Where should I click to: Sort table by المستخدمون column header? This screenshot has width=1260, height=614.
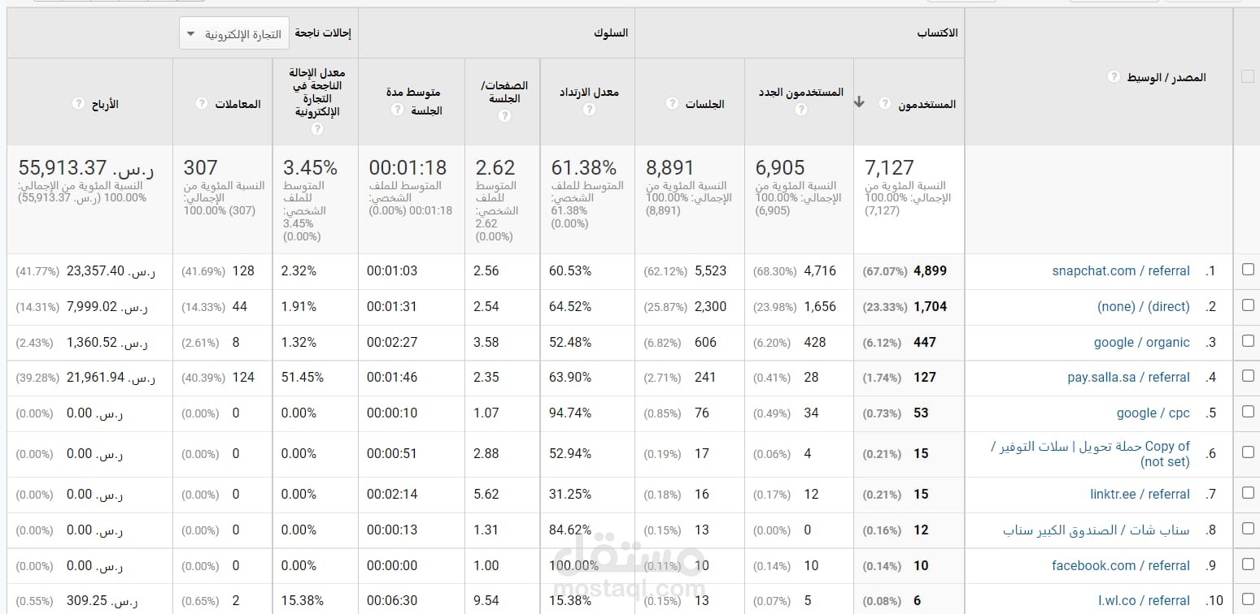point(927,104)
